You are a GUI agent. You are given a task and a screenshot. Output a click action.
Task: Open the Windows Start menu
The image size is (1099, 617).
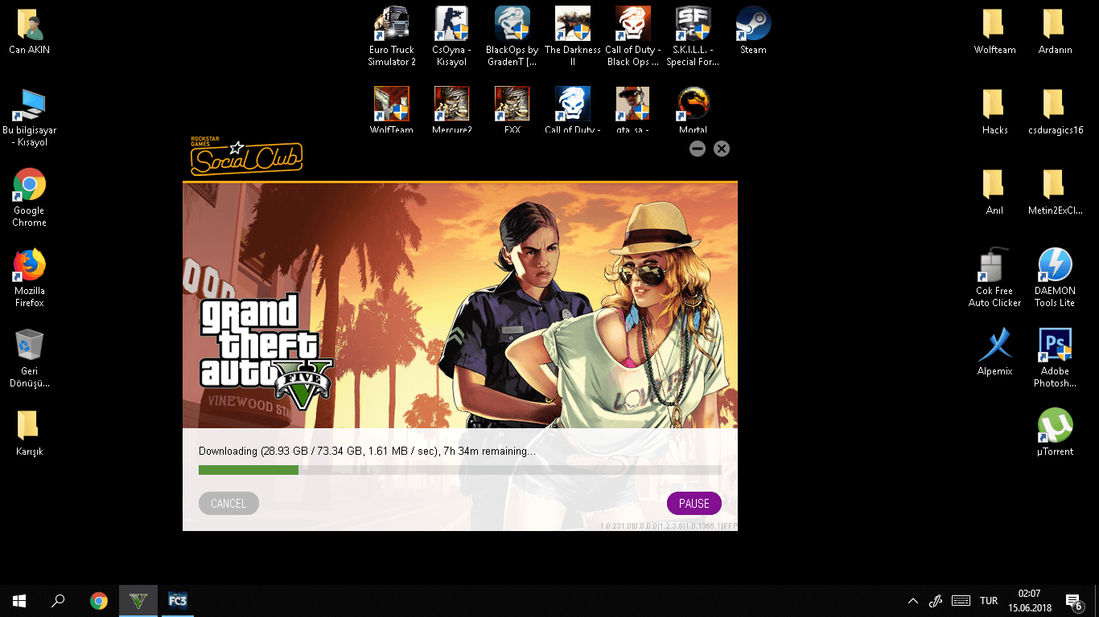pyautogui.click(x=19, y=601)
